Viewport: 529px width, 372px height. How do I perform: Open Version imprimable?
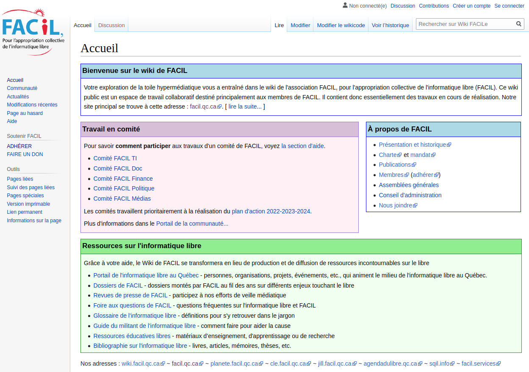(28, 204)
